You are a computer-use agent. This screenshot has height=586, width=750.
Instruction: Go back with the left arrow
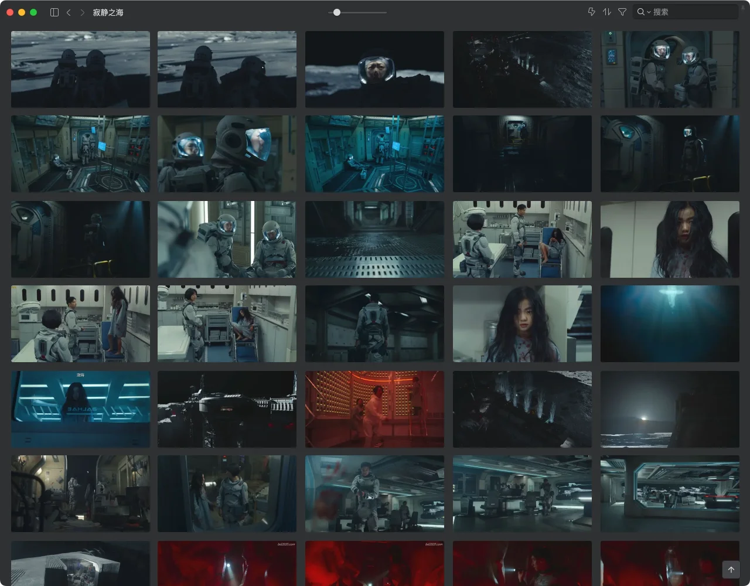point(69,12)
